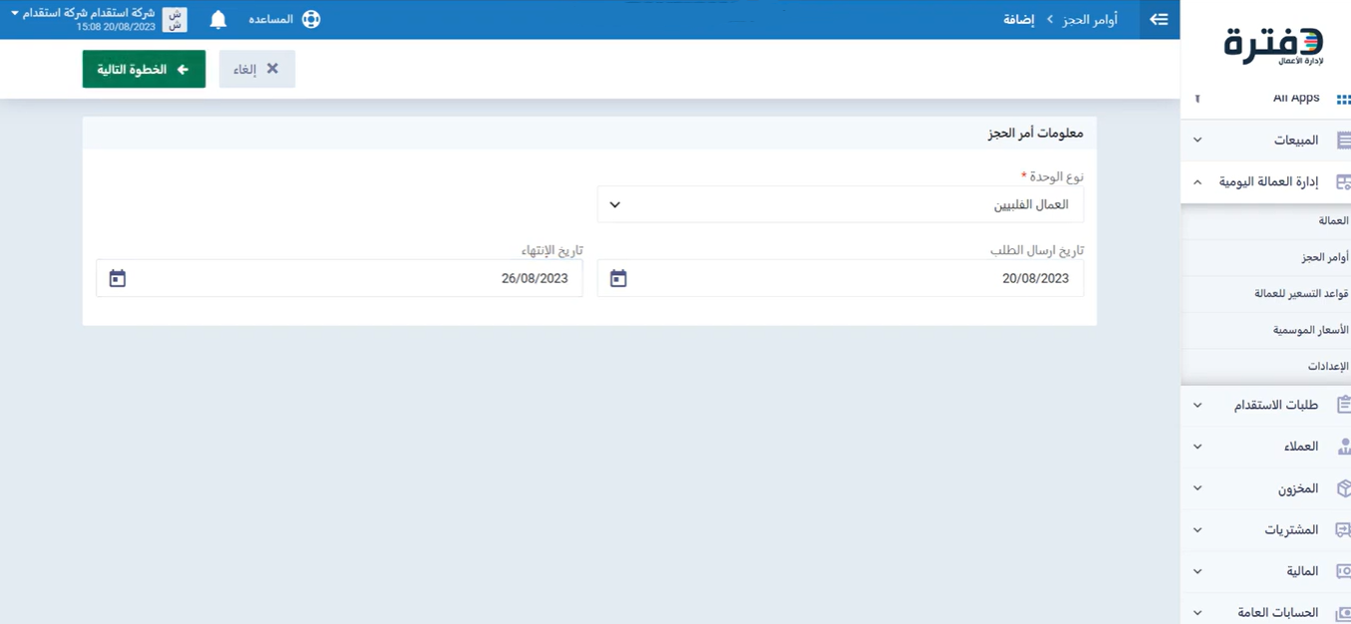Collapse the إدارة العمالة اليومية chevron
The width and height of the screenshot is (1351, 624).
coord(1197,182)
